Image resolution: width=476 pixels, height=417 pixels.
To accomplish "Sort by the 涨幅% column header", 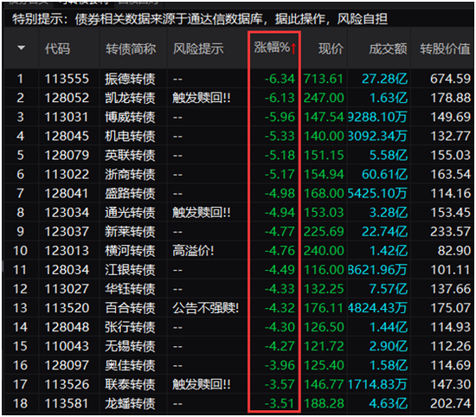I will point(275,48).
